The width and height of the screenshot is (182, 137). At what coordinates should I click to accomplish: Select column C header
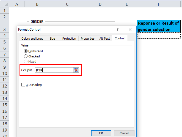click(67, 4)
